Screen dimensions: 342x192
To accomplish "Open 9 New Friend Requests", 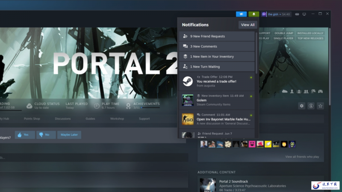I will (217, 36).
